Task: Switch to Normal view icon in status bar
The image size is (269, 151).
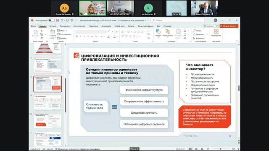Action: click(x=190, y=149)
